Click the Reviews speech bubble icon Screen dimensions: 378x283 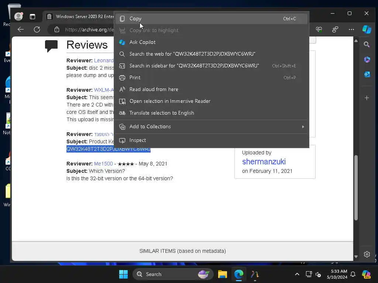click(51, 46)
